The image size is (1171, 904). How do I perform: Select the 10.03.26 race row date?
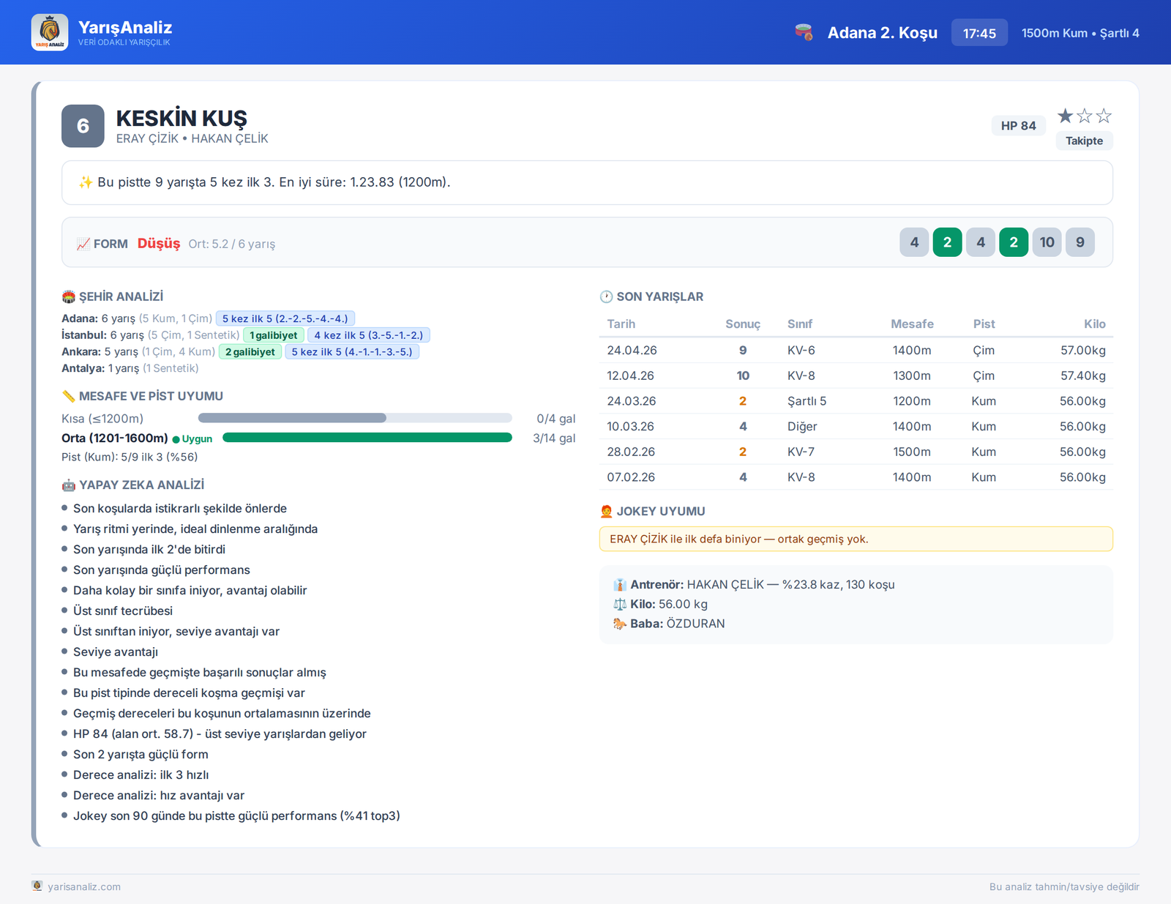coord(630,426)
